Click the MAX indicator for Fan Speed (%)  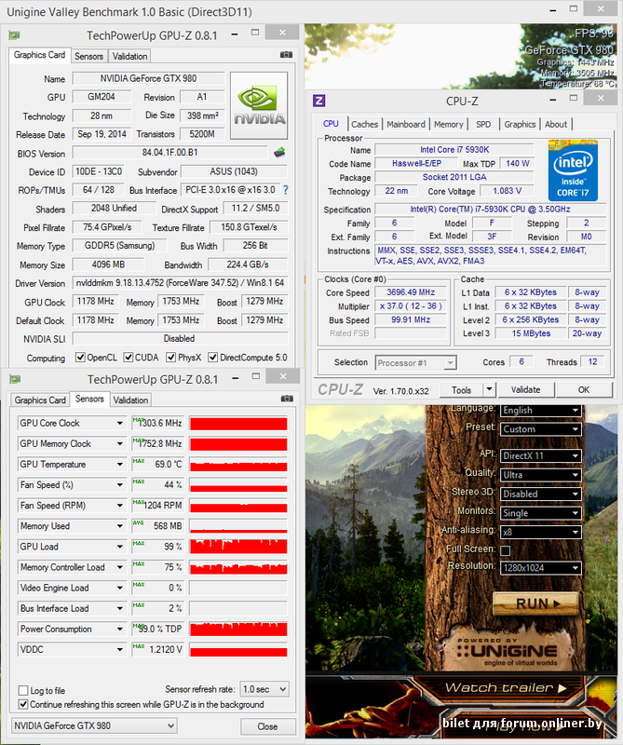point(138,481)
